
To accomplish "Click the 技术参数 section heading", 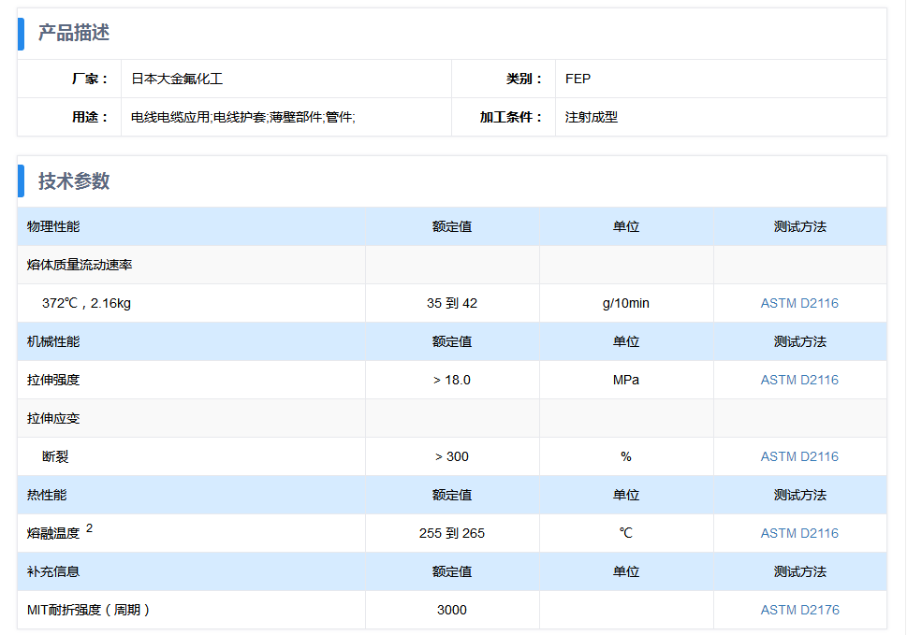I will 74,180.
